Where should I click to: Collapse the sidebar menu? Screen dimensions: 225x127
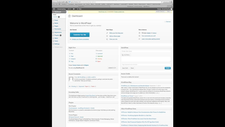pos(58,47)
